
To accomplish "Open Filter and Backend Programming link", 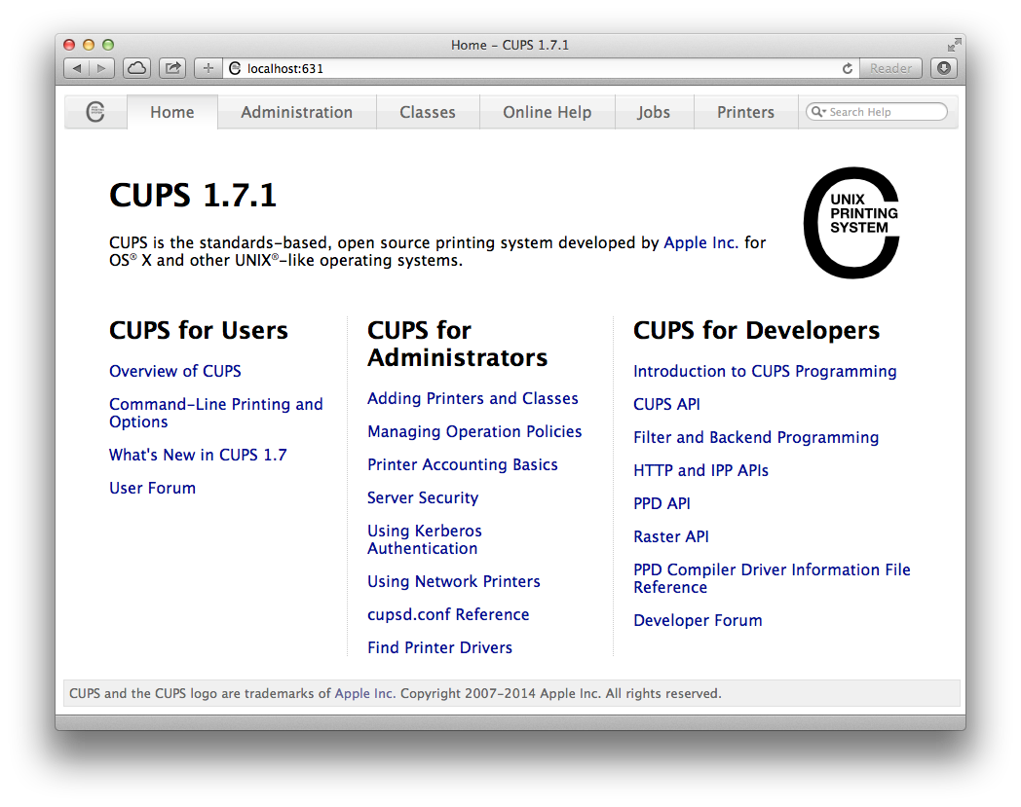I will tap(756, 437).
